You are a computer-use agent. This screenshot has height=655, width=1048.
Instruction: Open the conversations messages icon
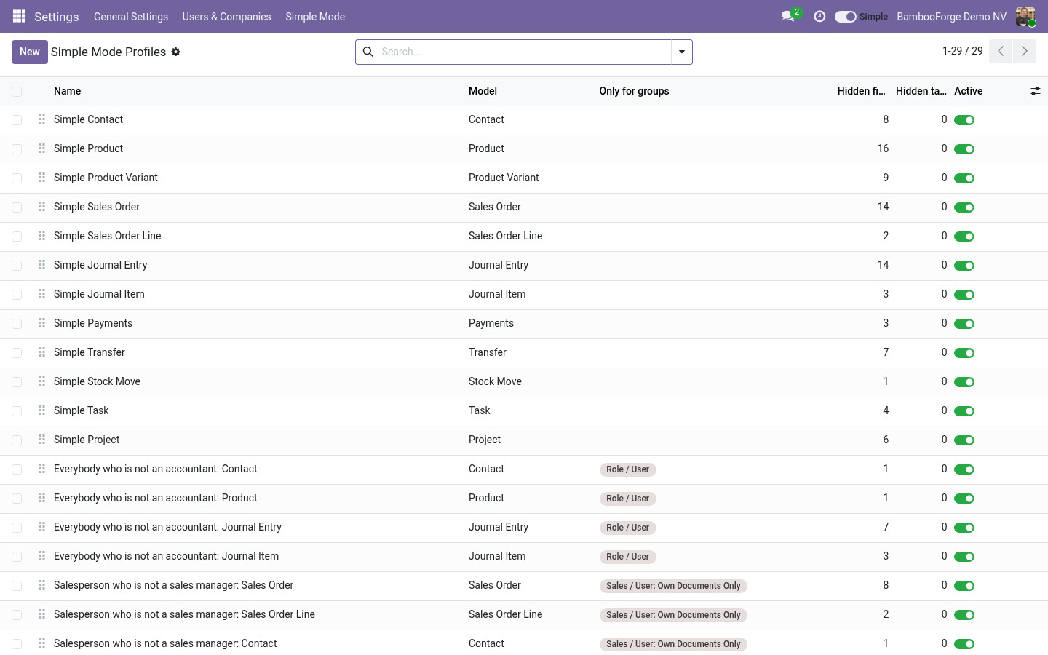coord(787,16)
